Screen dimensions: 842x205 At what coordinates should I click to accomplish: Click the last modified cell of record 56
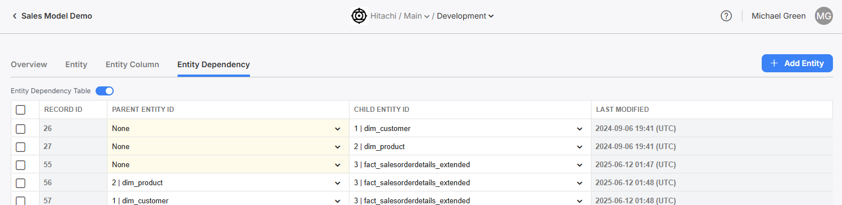coord(712,183)
